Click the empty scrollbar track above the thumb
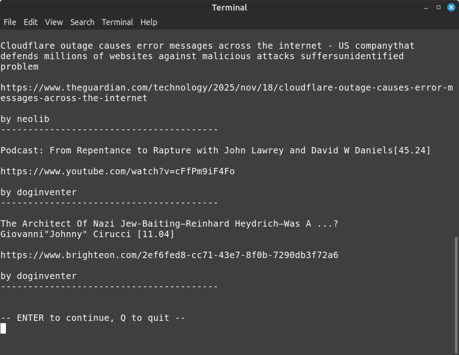 (x=456, y=137)
